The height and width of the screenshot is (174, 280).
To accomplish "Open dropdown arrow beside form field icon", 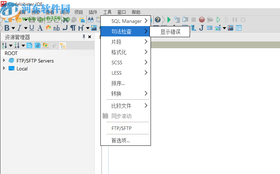I will (x=224, y=28).
